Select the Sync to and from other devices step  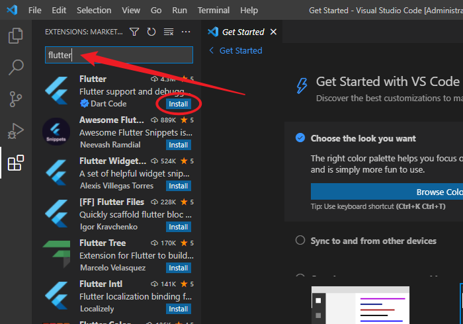(x=373, y=241)
